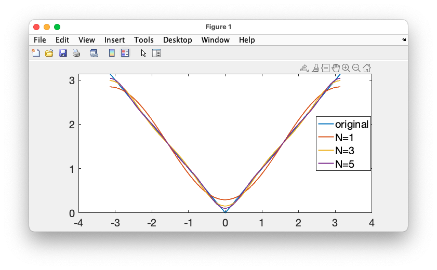This screenshot has width=437, height=270.
Task: Click the New Figure toolbar icon
Action: (36, 53)
